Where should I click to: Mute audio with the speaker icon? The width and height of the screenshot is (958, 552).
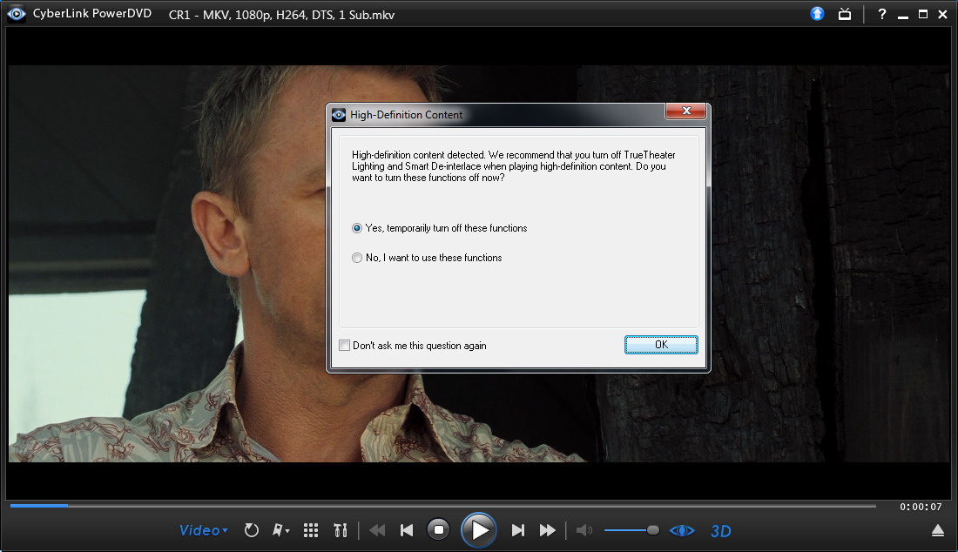coord(584,530)
